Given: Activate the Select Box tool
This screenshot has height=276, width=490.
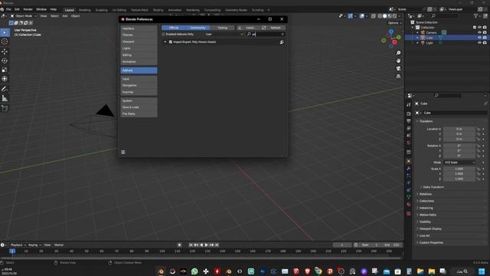Looking at the screenshot, I should [x=5, y=32].
